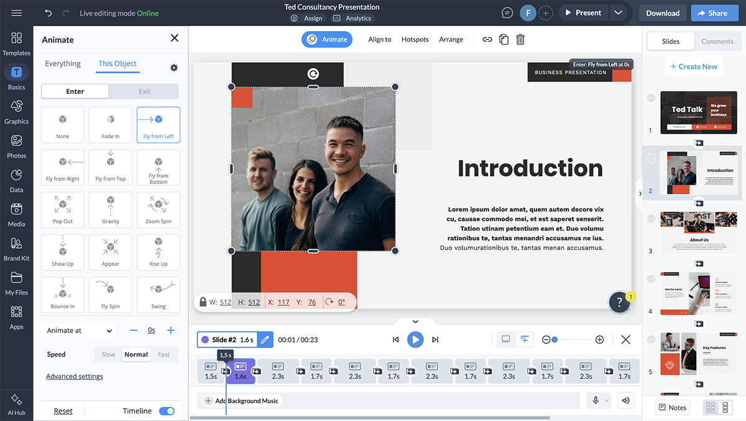Duplicate object with copy icon

coord(504,39)
